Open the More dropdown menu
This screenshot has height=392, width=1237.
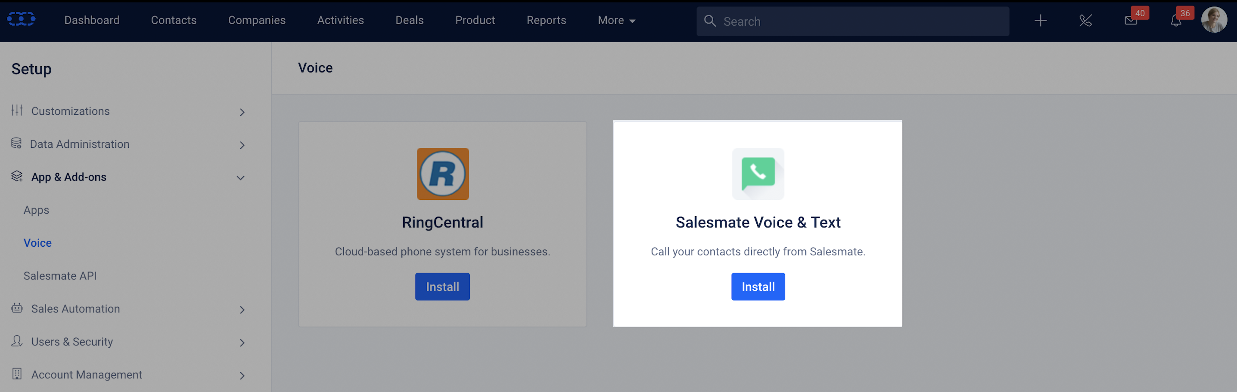[617, 20]
